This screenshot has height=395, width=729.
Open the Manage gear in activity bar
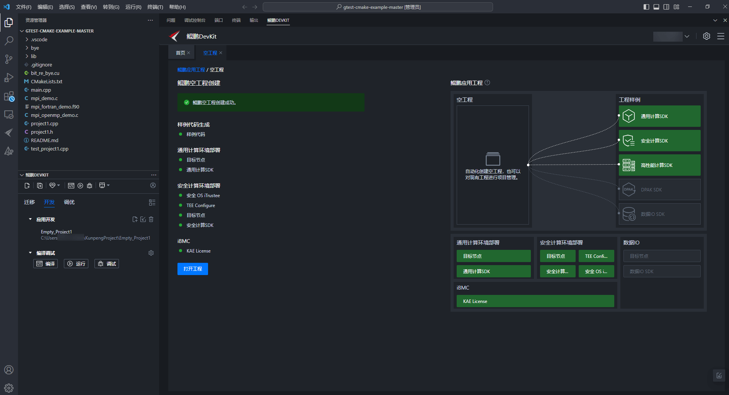tap(9, 388)
